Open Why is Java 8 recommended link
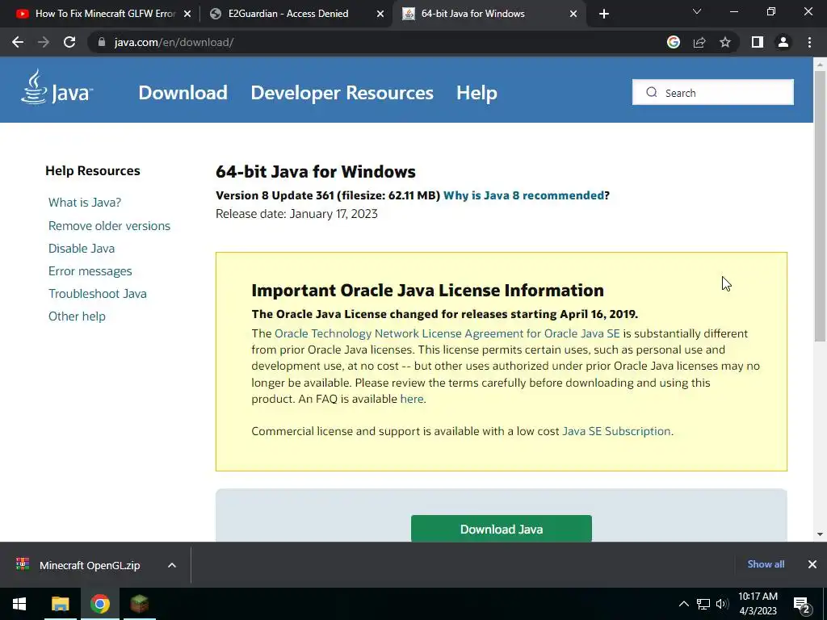 (523, 195)
